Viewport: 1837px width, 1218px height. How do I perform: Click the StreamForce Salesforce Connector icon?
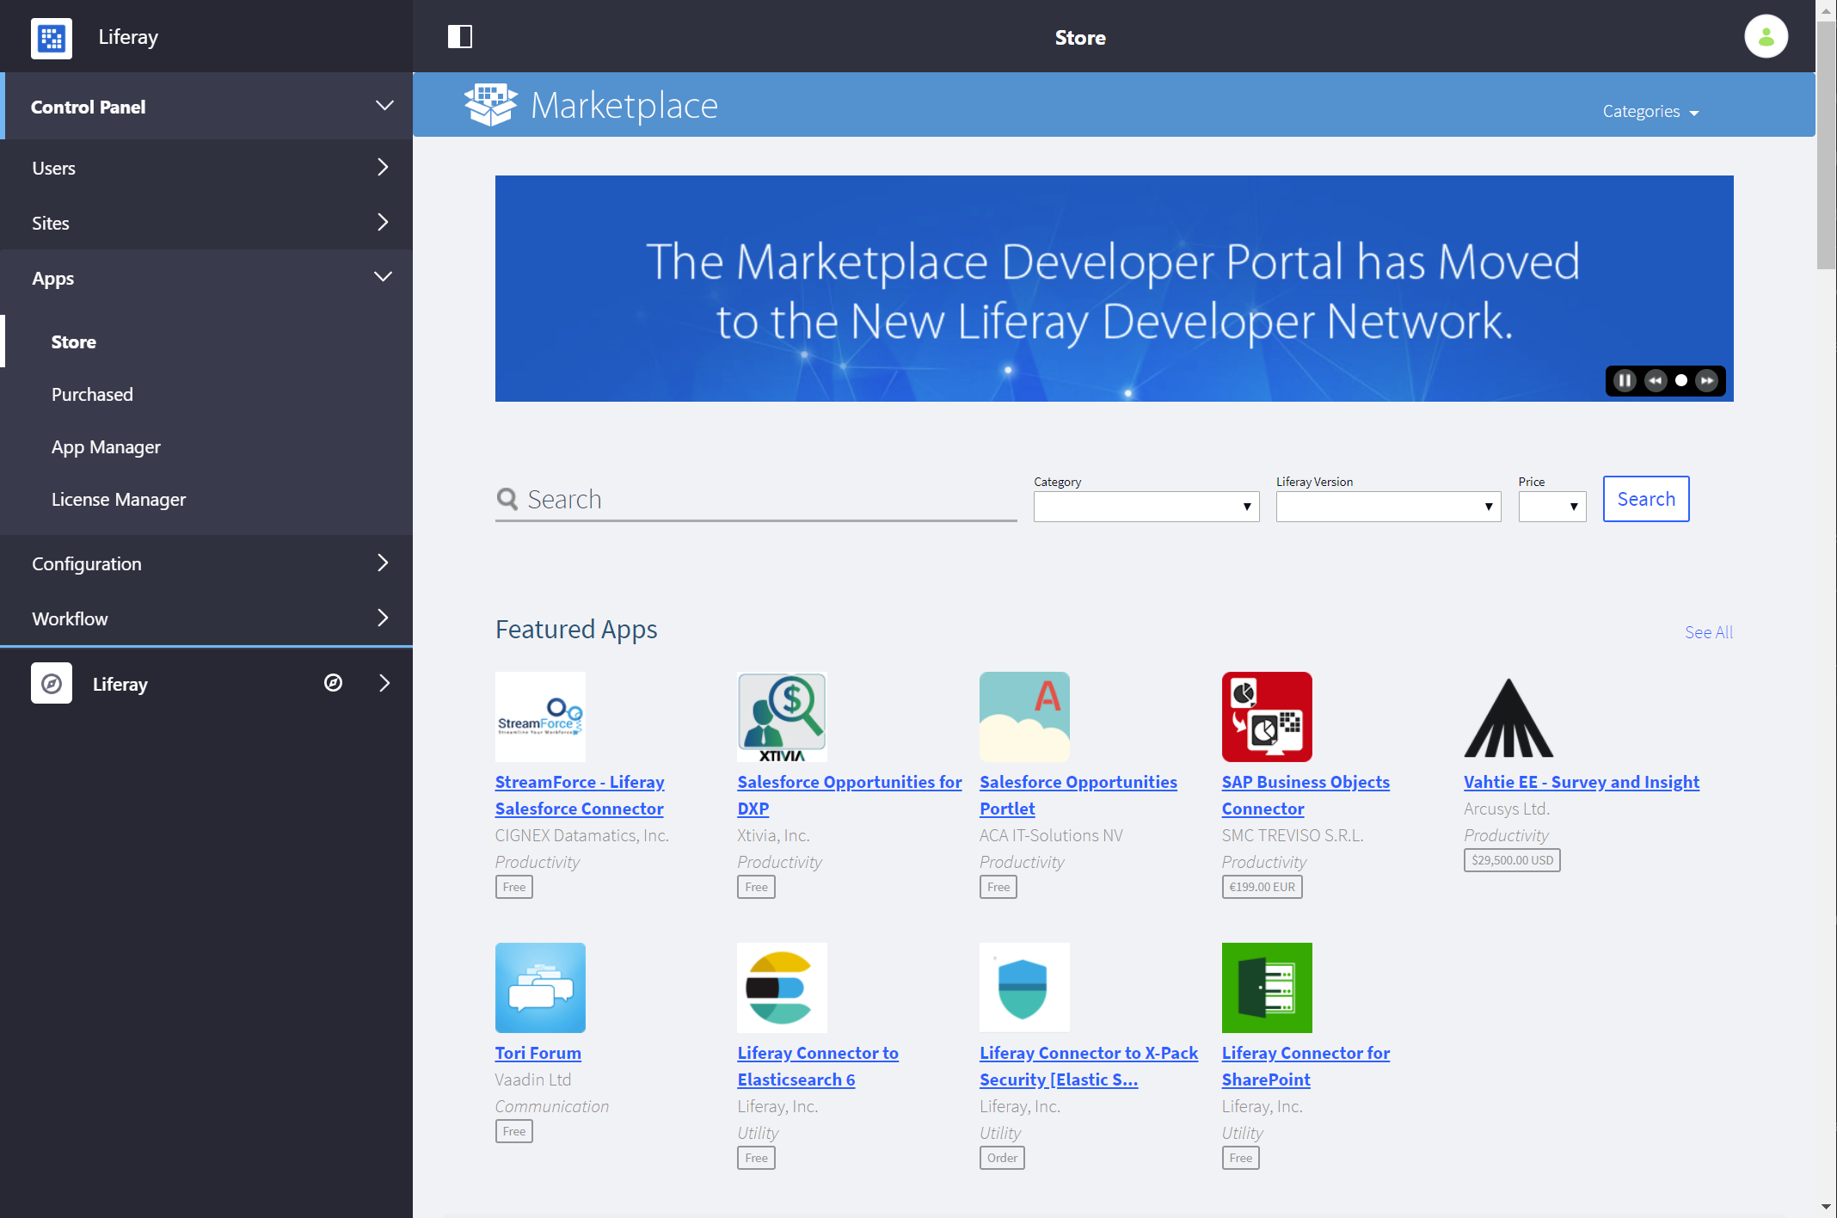539,717
